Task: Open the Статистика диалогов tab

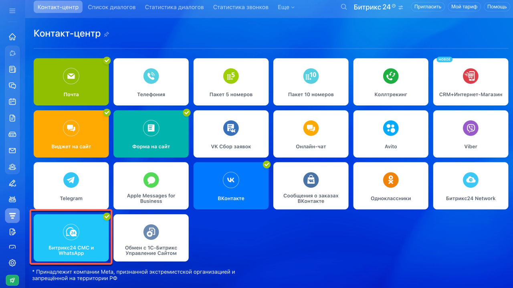Action: (x=174, y=7)
